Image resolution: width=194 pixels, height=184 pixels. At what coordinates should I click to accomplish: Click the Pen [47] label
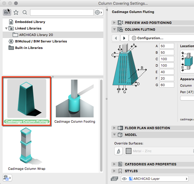(x=187, y=92)
